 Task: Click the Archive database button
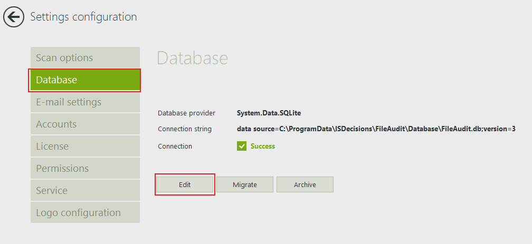pyautogui.click(x=305, y=184)
